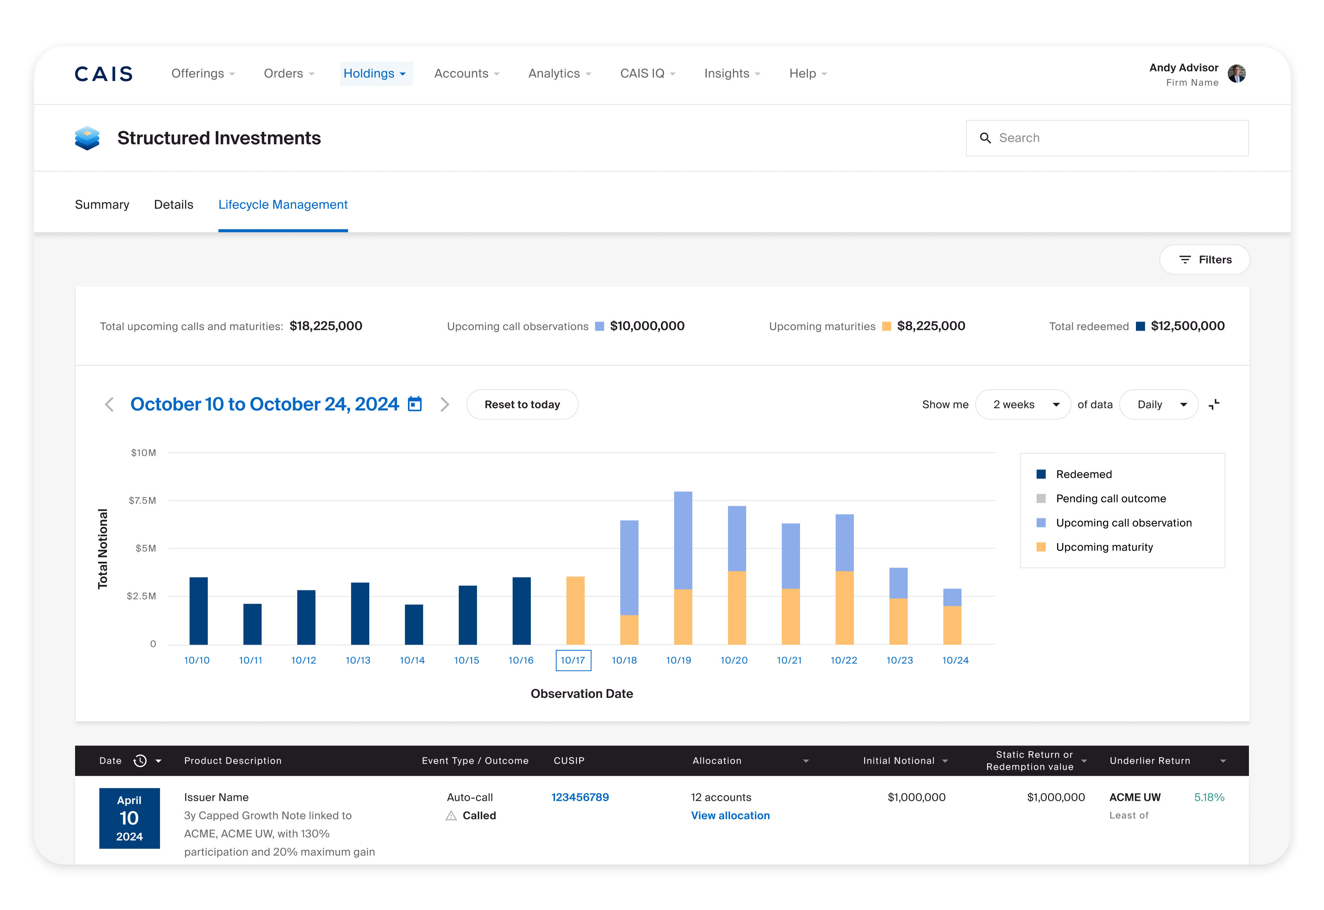Select the 10/10 date label
The height and width of the screenshot is (910, 1324).
click(x=197, y=660)
